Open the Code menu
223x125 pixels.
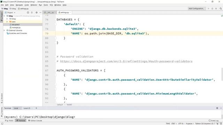(x=26, y=5)
